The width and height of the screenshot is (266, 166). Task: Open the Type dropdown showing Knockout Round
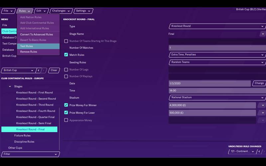click(217, 26)
